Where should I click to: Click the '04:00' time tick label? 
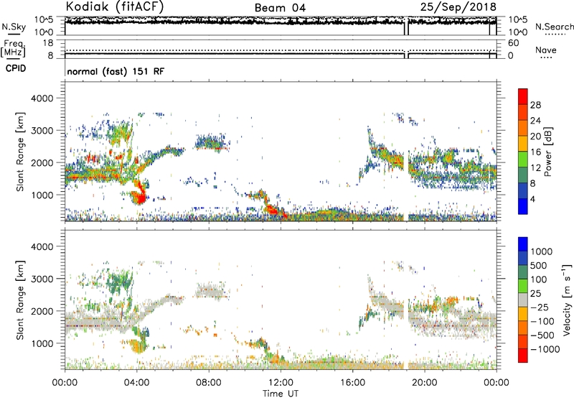pos(136,383)
